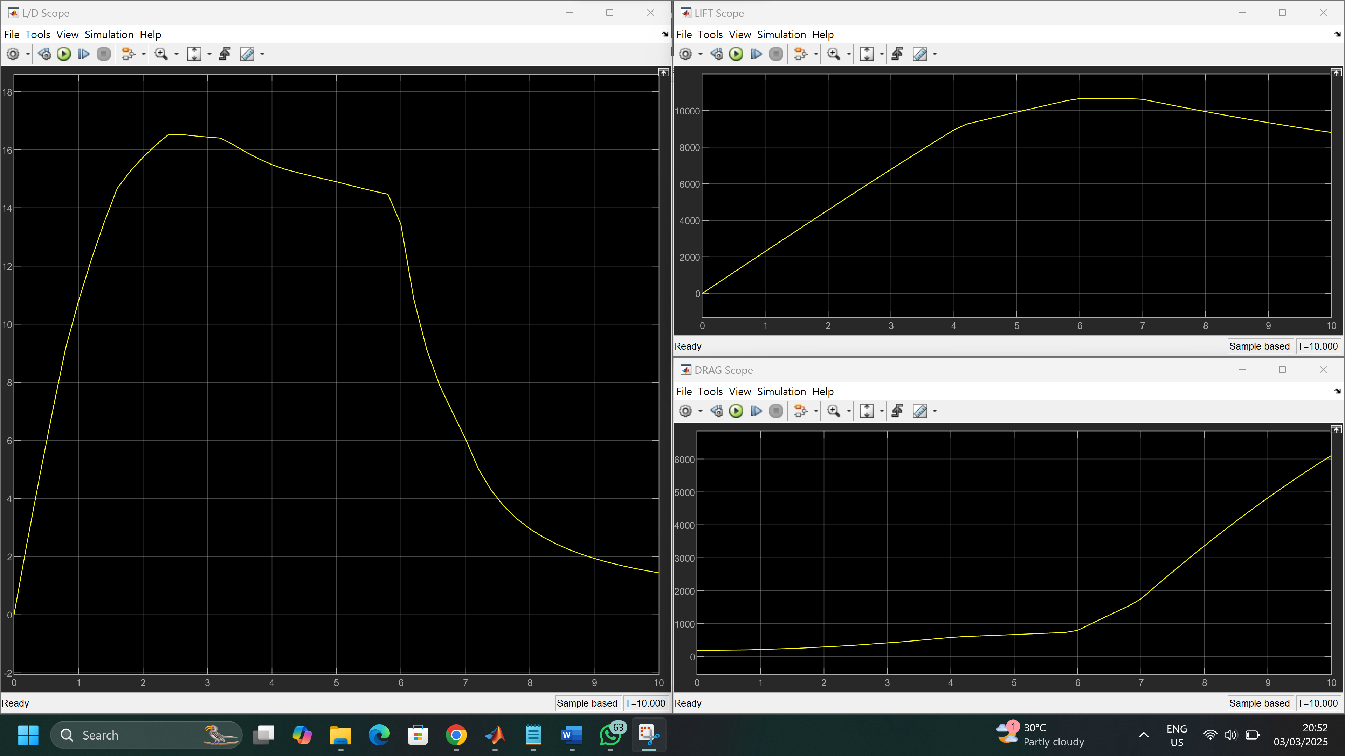Click Step Back icon in LIFT Scope

(x=717, y=54)
